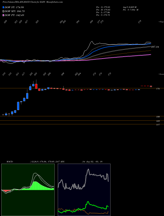Click the 130 price level label

tap(158, 117)
